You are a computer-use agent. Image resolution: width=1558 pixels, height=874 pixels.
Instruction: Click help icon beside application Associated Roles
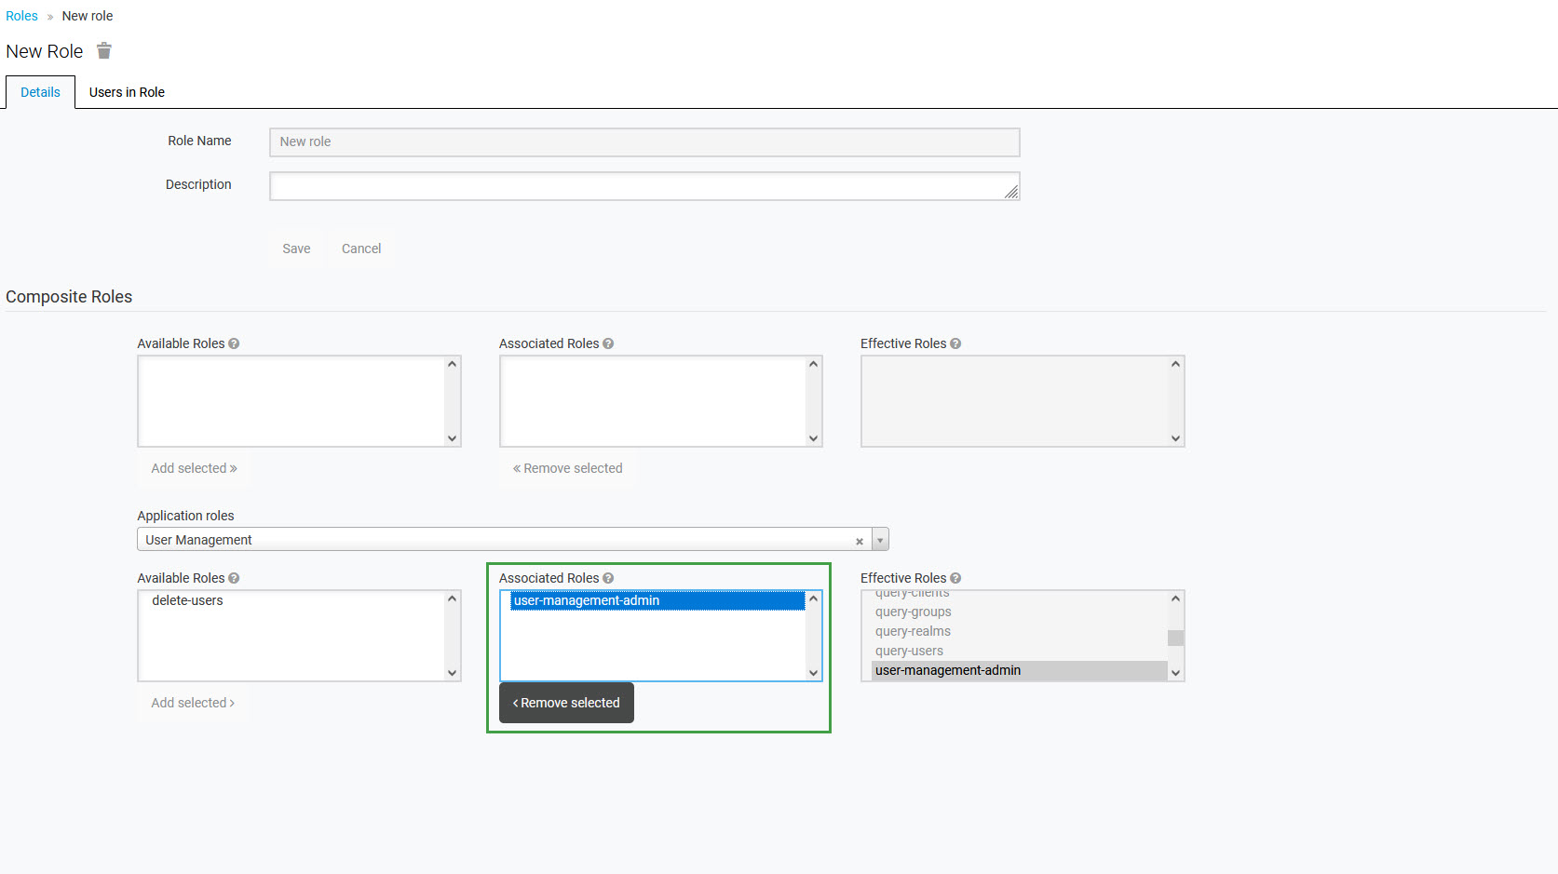[608, 578]
